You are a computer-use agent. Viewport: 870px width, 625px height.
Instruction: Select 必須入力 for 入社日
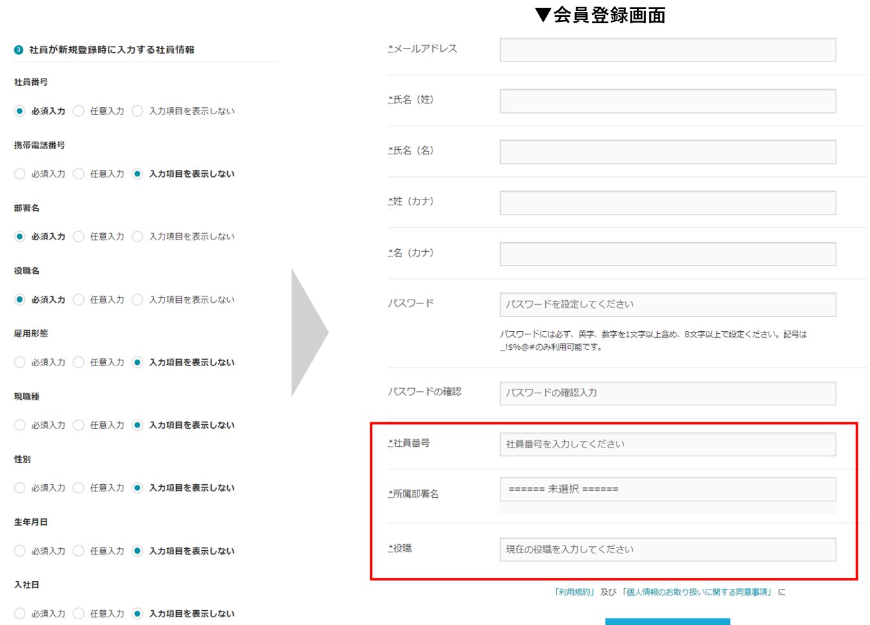point(20,613)
